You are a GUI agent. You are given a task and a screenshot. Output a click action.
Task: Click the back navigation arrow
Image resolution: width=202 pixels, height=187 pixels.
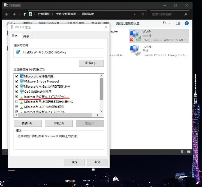pos(7,14)
